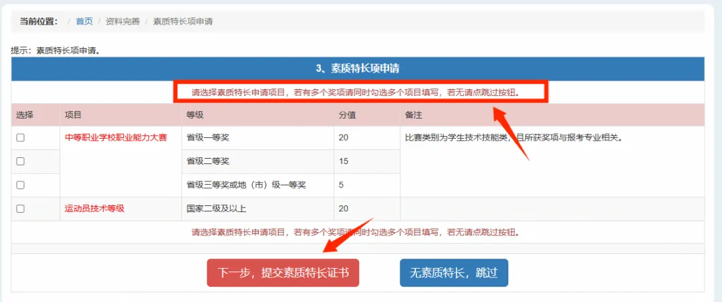
Task: Check the 省级一等奖 row checkbox
Action: 21,137
